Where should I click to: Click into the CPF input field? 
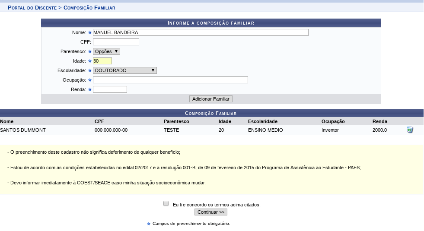[116, 42]
